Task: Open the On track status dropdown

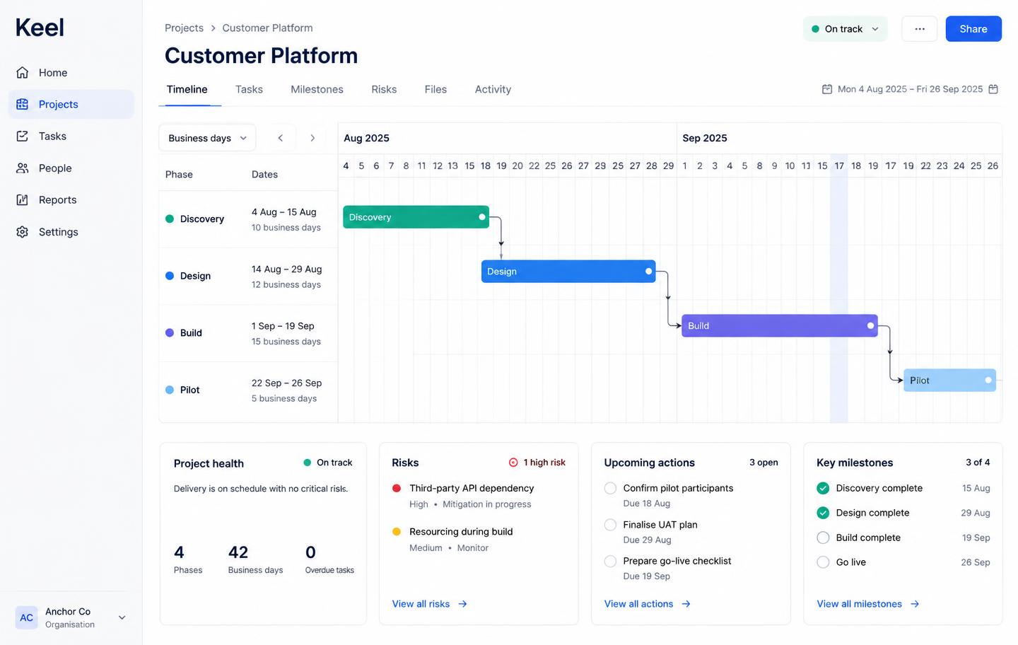Action: [845, 29]
